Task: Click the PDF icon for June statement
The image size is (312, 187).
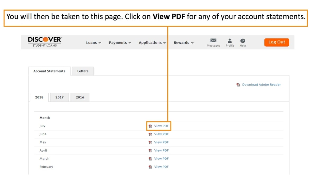Action: tap(150, 134)
